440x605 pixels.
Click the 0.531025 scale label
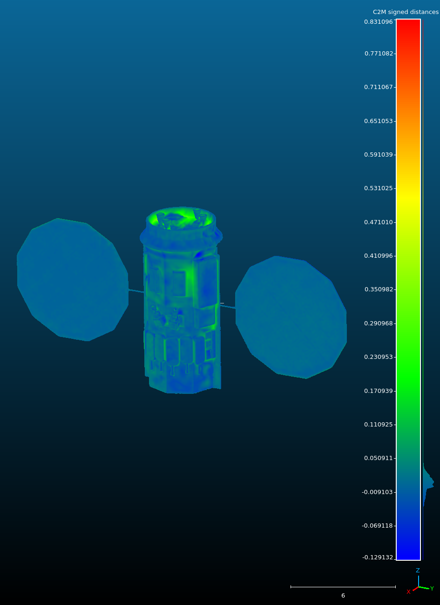[378, 188]
